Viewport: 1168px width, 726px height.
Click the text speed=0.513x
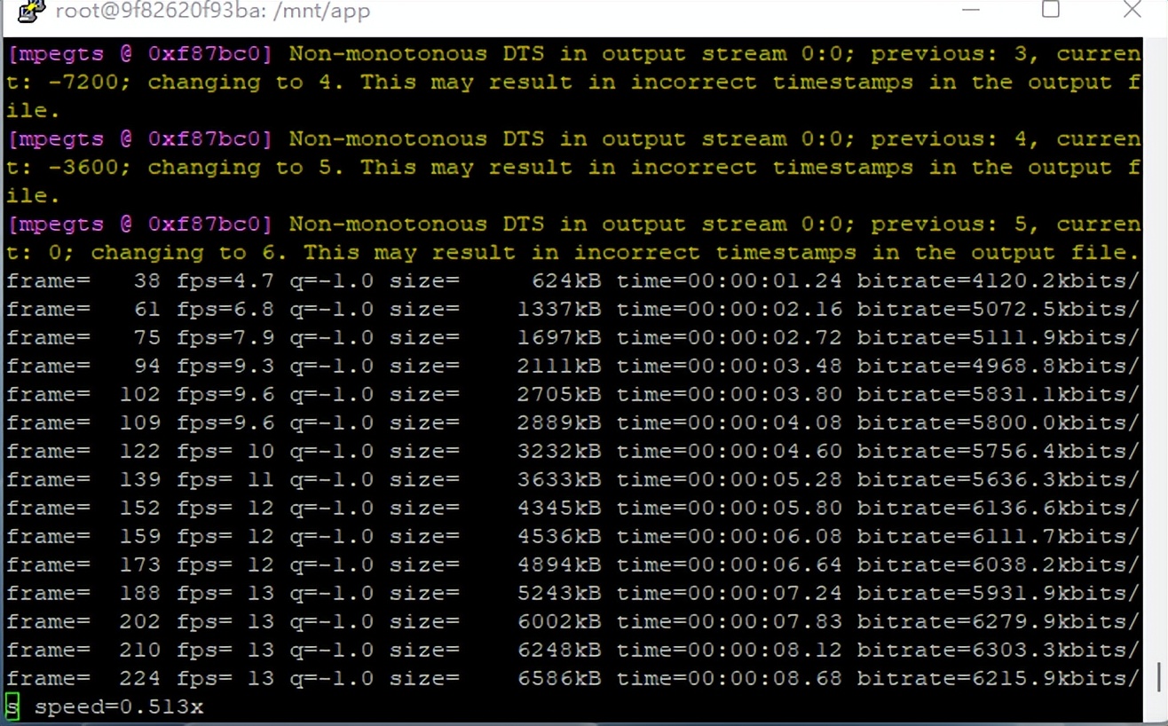coord(119,707)
